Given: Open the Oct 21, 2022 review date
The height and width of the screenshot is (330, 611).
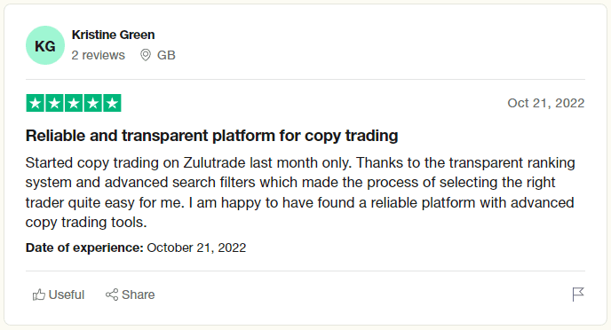Looking at the screenshot, I should [546, 103].
